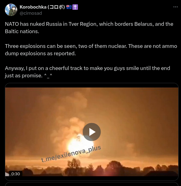
Task: Click the black bar atop the video
Action: 92,85
